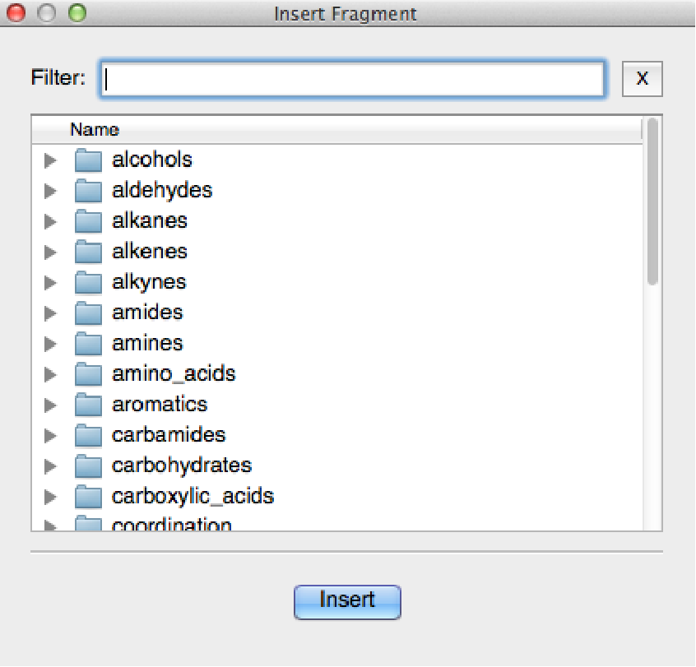Expand the carbamides tree arrow
696x667 pixels.
(51, 435)
